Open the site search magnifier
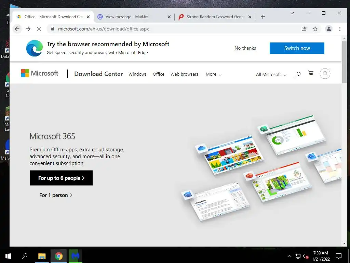 pyautogui.click(x=298, y=74)
